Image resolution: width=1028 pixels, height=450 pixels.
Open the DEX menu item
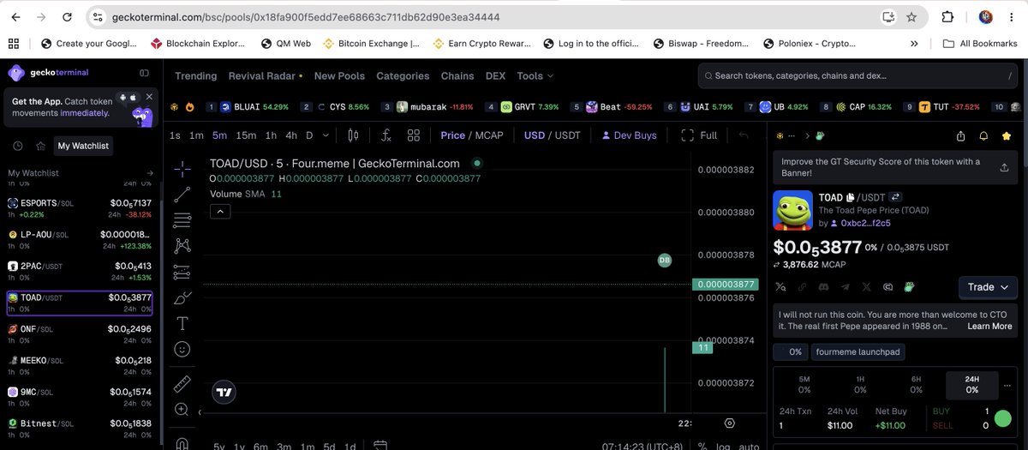pyautogui.click(x=495, y=75)
